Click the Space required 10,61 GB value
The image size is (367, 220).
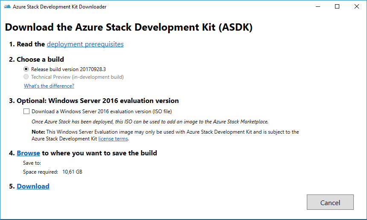point(72,172)
